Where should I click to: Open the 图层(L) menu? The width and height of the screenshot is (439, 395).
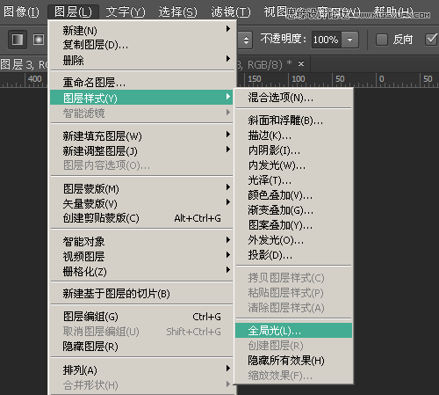pyautogui.click(x=73, y=12)
